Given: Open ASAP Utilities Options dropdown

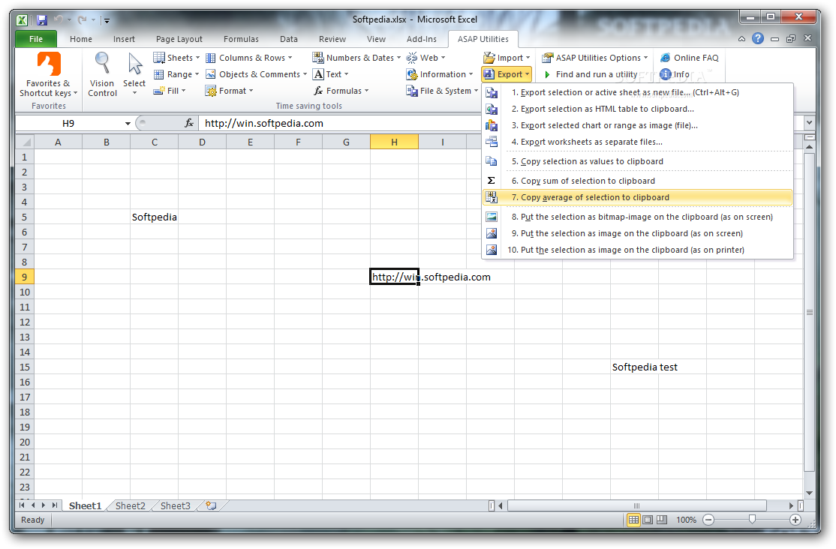Looking at the screenshot, I should pos(594,58).
